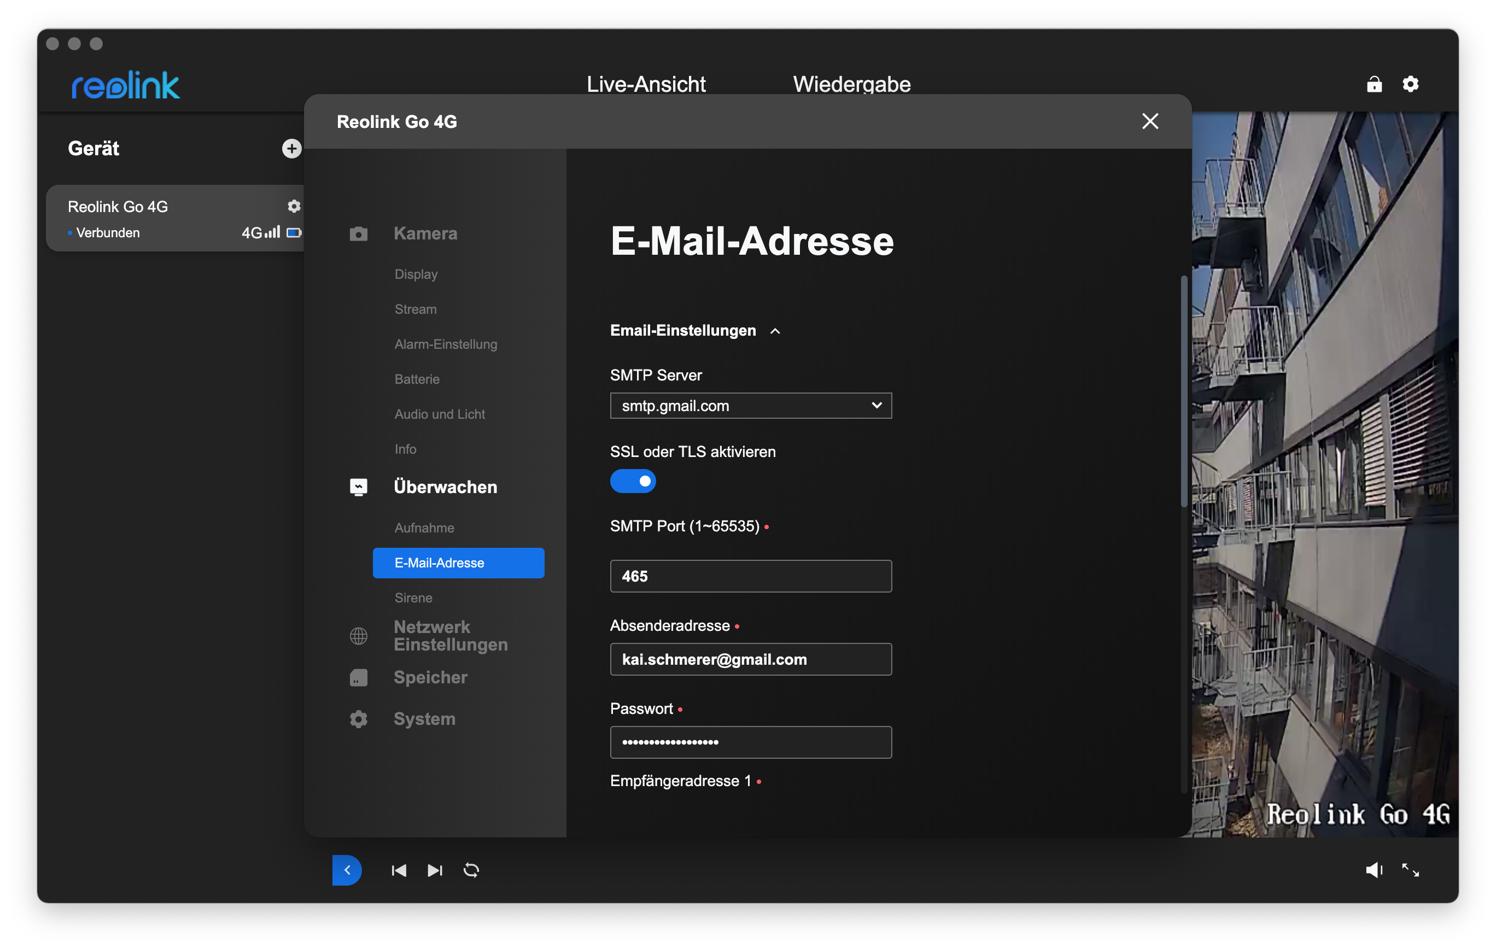Mute the speaker volume icon
The width and height of the screenshot is (1496, 949).
pyautogui.click(x=1373, y=870)
